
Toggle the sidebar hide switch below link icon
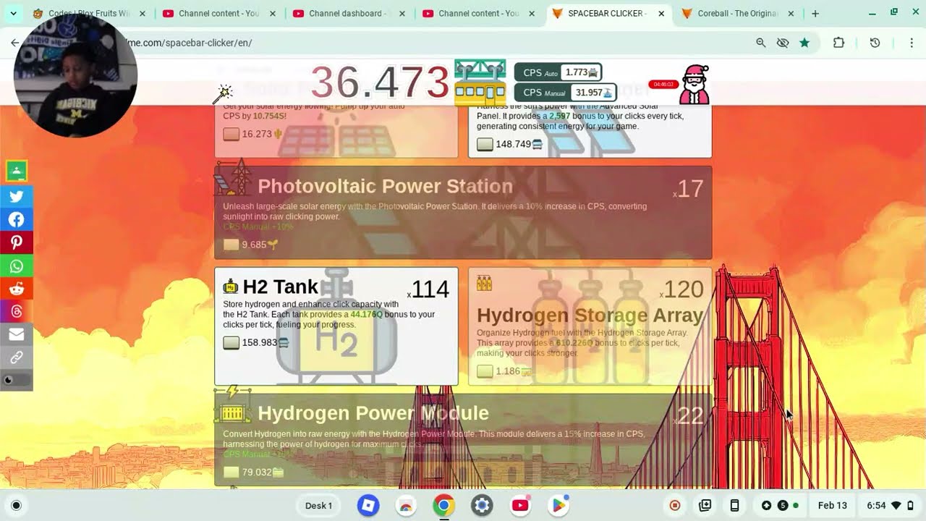[x=17, y=380]
